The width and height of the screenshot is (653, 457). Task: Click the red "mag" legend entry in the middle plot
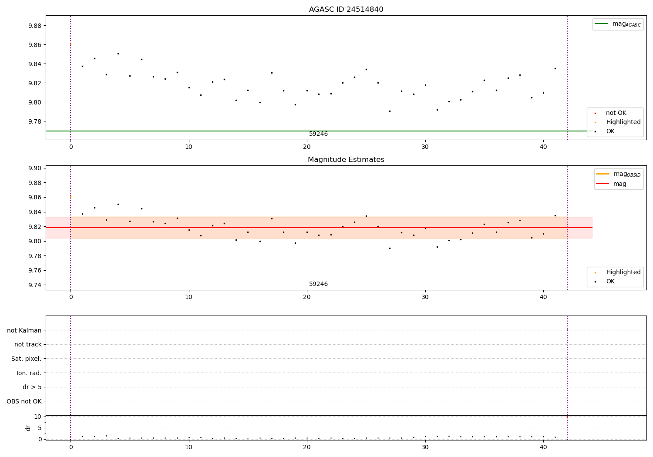(611, 184)
